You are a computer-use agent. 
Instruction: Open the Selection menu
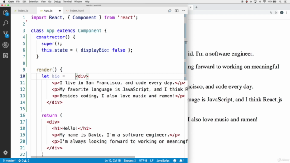(34, 2)
